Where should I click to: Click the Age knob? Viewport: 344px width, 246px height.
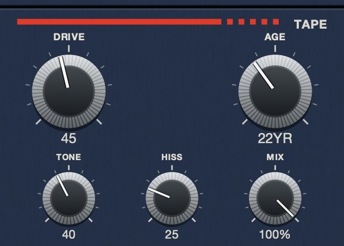coord(275,91)
